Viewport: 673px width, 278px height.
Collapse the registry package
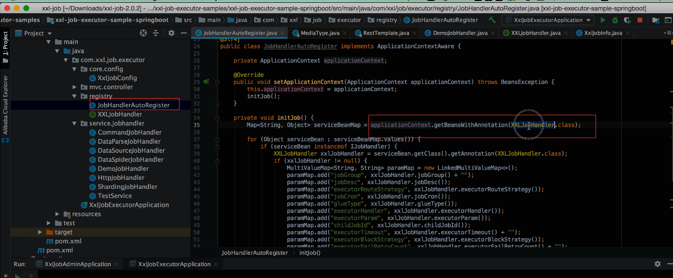coord(75,96)
